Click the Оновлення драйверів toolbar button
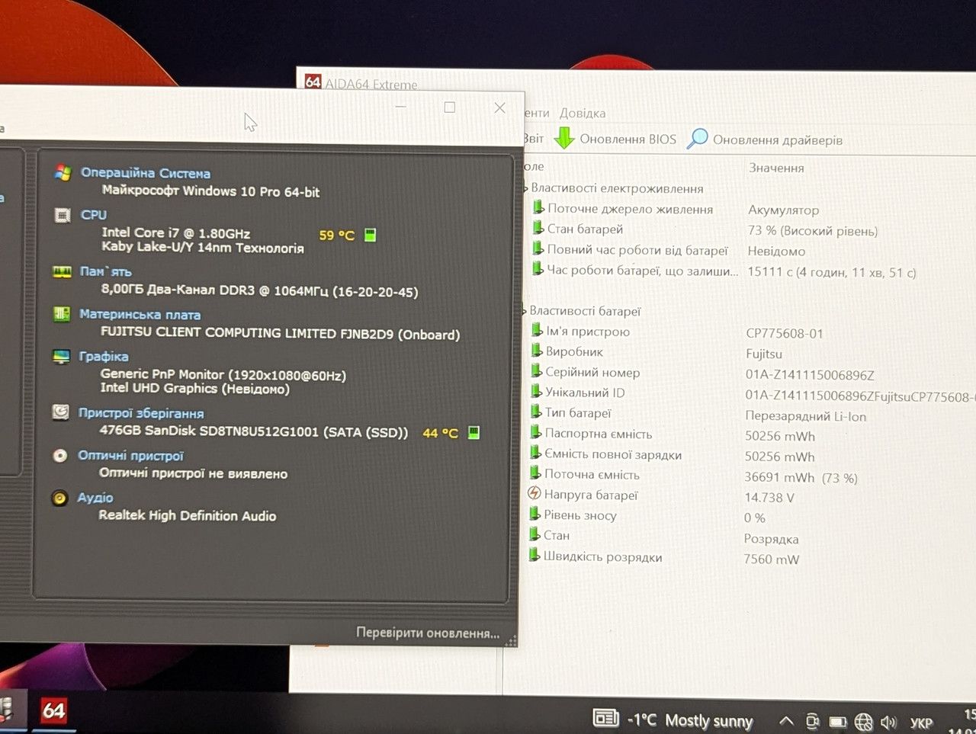 (x=765, y=139)
